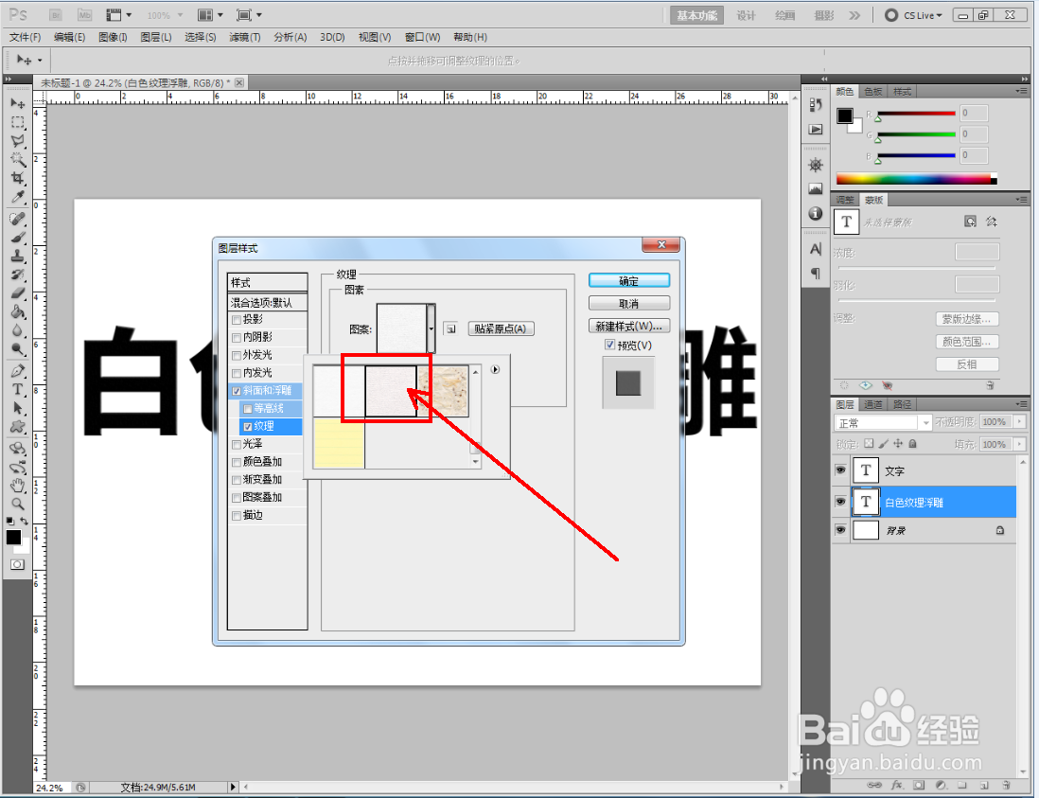Image resolution: width=1039 pixels, height=798 pixels.
Task: Select the History Brush tool
Action: 17,275
